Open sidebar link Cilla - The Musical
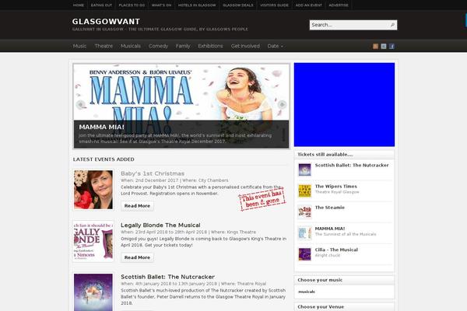The image size is (467, 311). coord(336,250)
